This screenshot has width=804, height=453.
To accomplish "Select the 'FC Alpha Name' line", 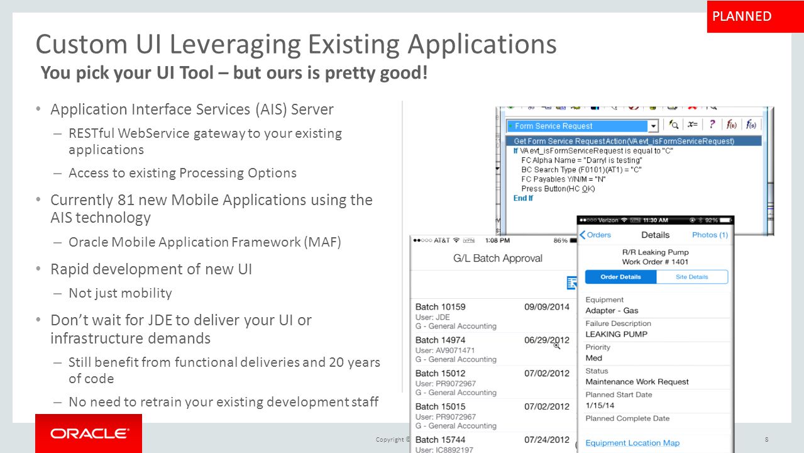I will point(581,160).
